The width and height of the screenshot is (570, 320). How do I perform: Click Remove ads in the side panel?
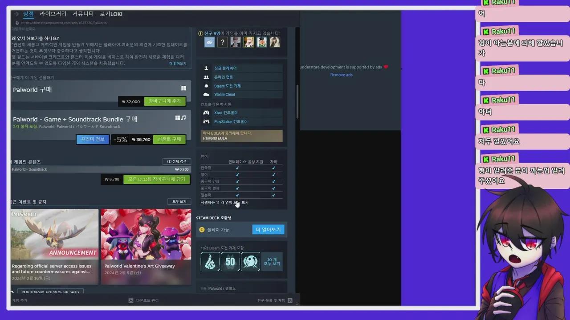(341, 75)
